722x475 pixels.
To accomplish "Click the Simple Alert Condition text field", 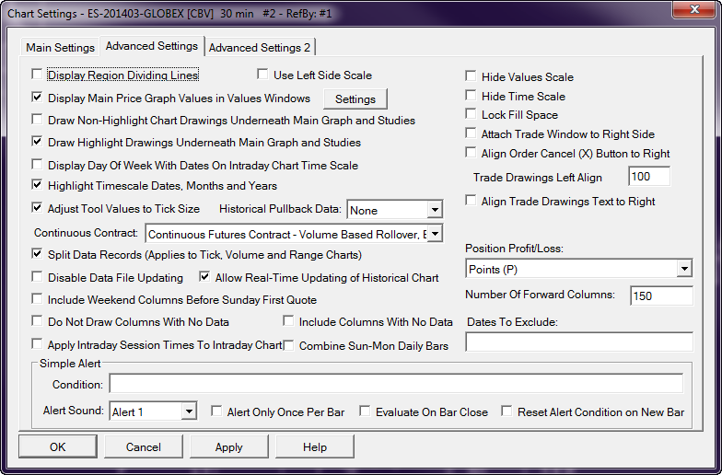I will tap(396, 383).
